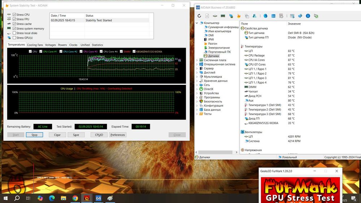The width and height of the screenshot is (361, 203).
Task: Open the CPUID panel button
Action: coord(99,135)
